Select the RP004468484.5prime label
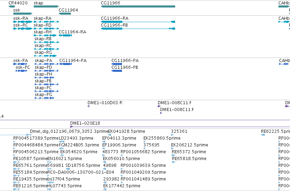290x191 pixels. click(36, 145)
